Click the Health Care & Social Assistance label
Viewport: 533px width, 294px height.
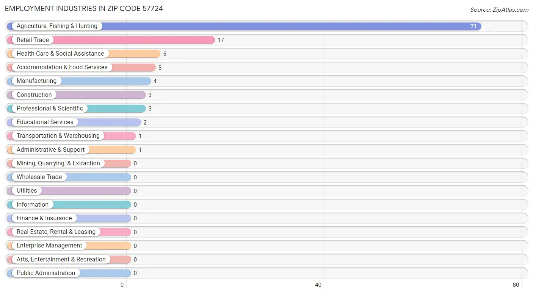pos(60,54)
